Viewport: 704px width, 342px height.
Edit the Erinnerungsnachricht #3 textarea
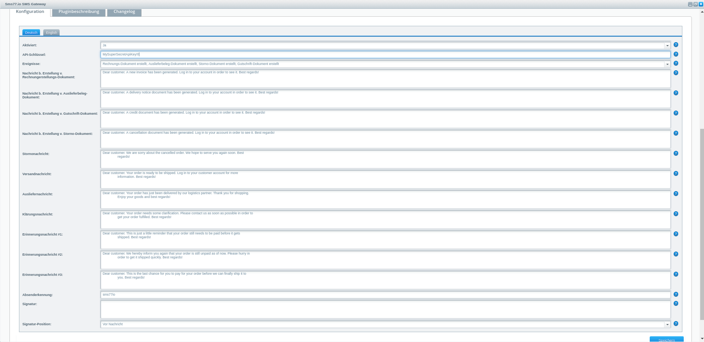point(385,280)
